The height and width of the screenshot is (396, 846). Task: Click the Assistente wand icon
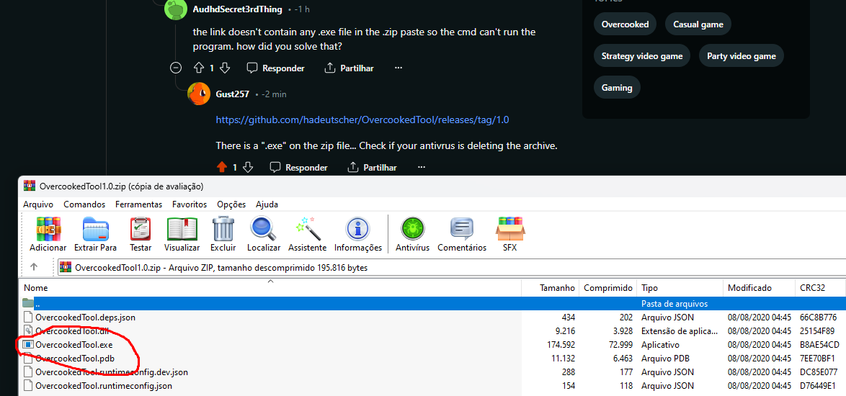tap(308, 229)
